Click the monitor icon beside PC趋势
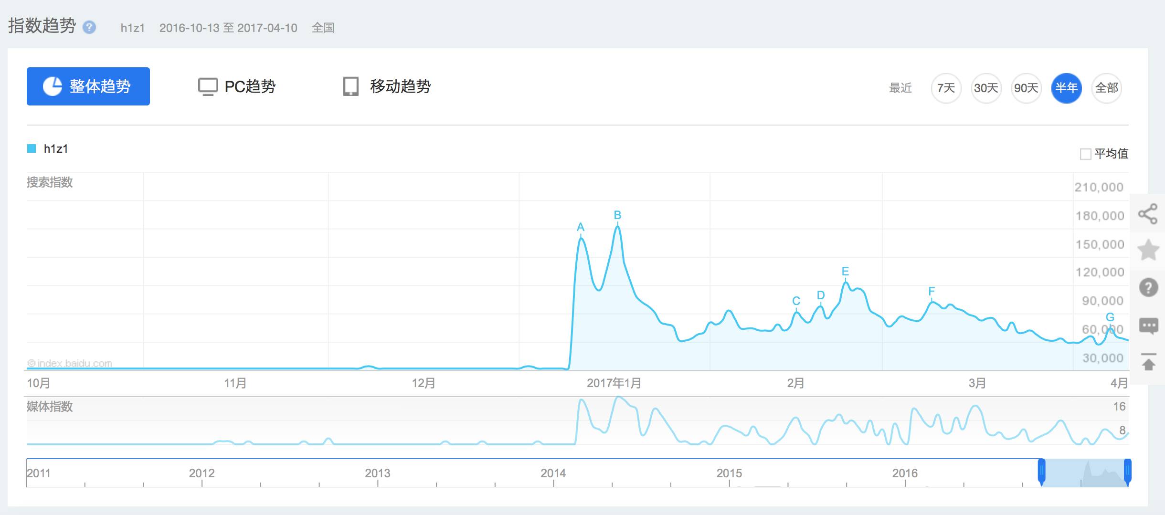Viewport: 1165px width, 515px height. point(207,86)
